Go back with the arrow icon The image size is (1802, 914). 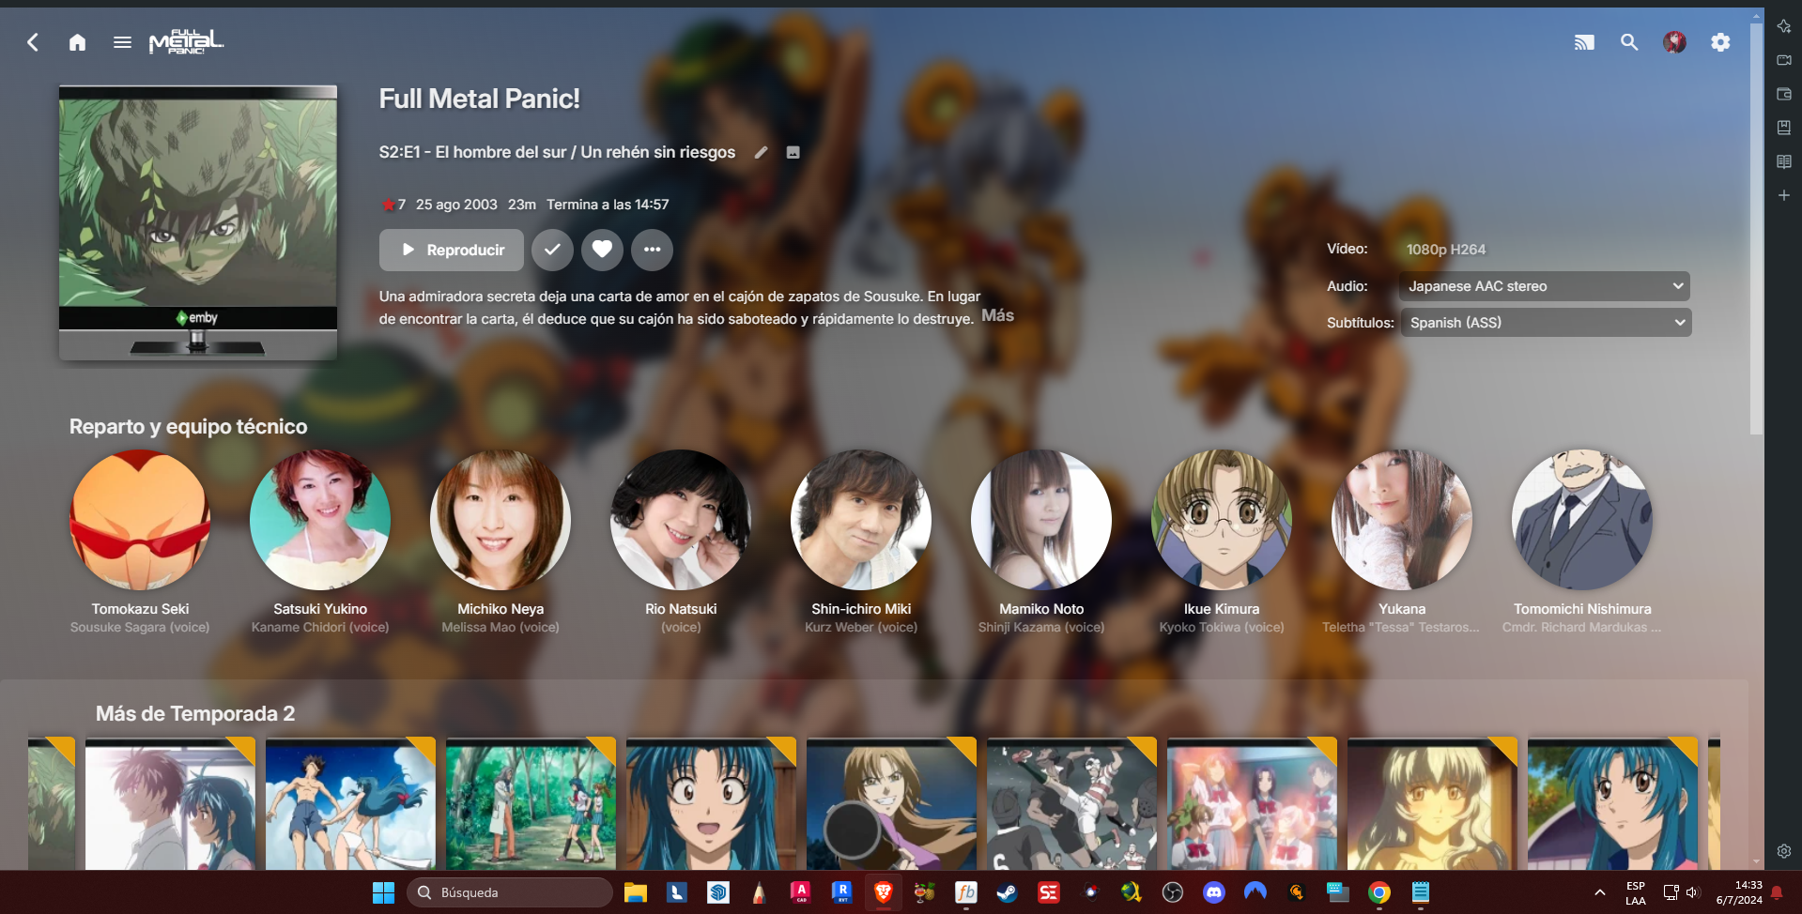tap(33, 42)
